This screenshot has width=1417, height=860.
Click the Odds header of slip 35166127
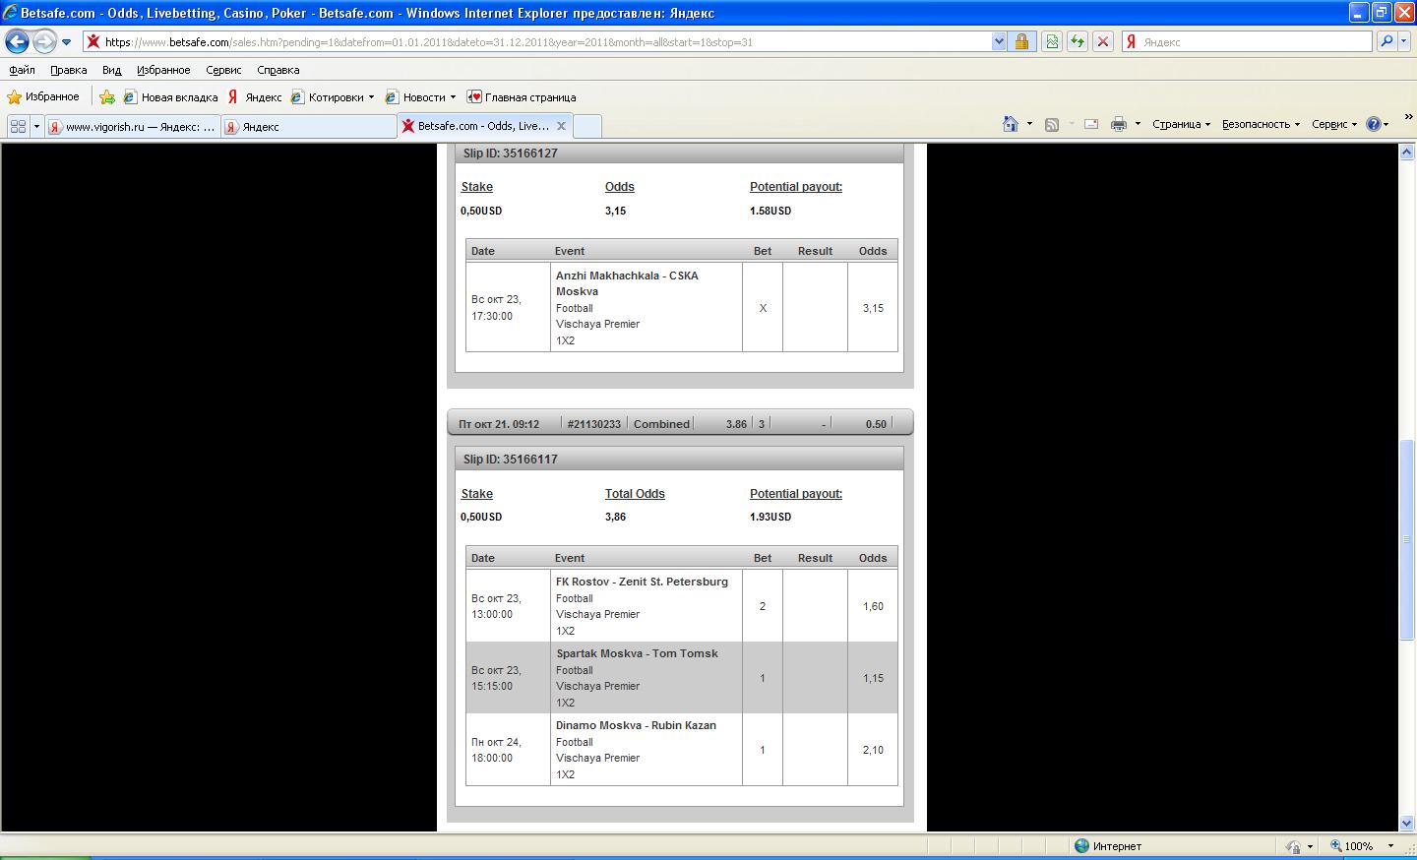[x=619, y=187]
